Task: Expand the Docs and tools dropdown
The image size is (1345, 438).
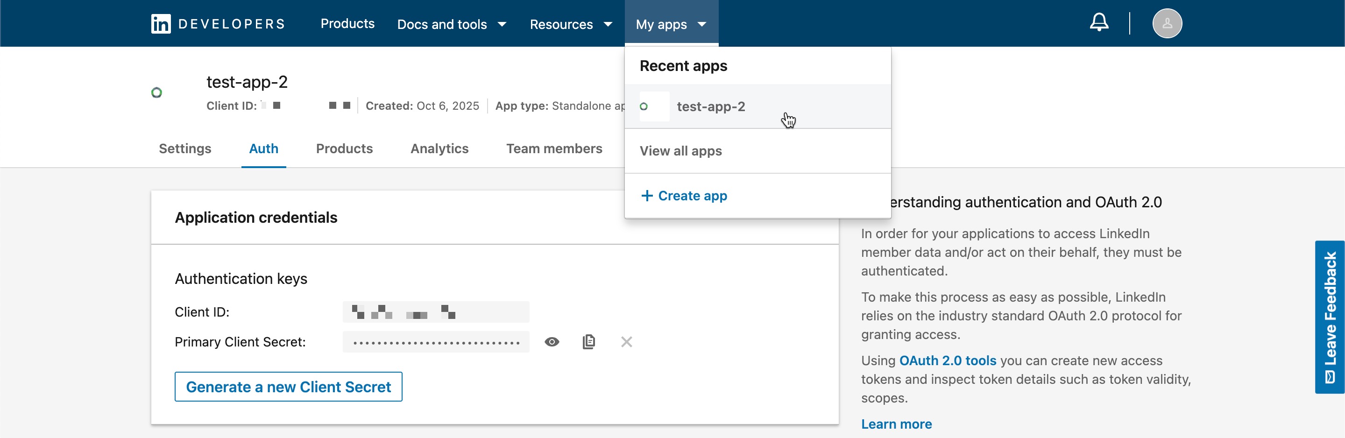Action: coord(451,24)
